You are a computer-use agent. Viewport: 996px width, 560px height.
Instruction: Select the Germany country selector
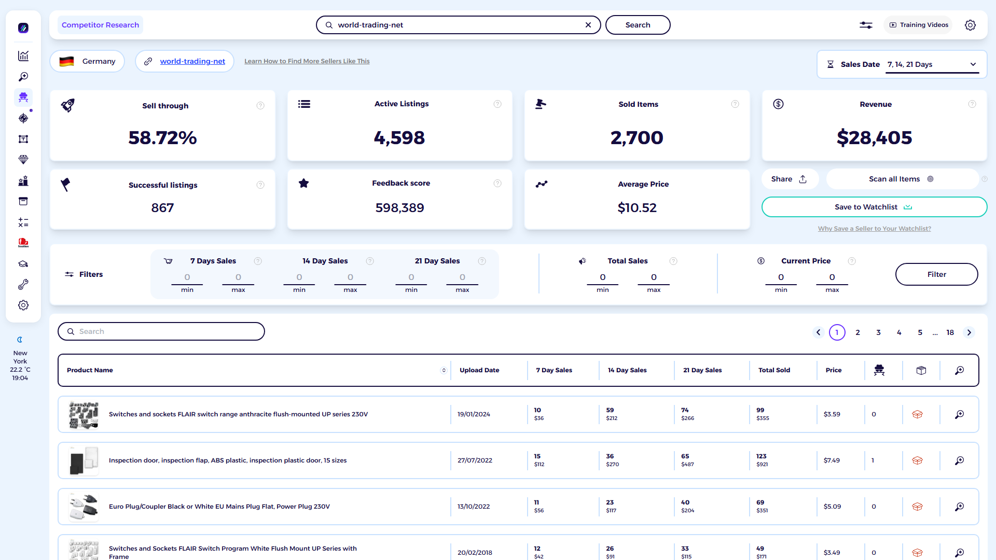[x=87, y=61]
